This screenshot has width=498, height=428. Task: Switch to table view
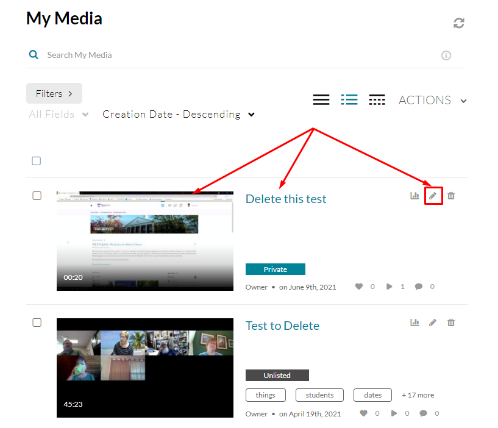pyautogui.click(x=377, y=100)
